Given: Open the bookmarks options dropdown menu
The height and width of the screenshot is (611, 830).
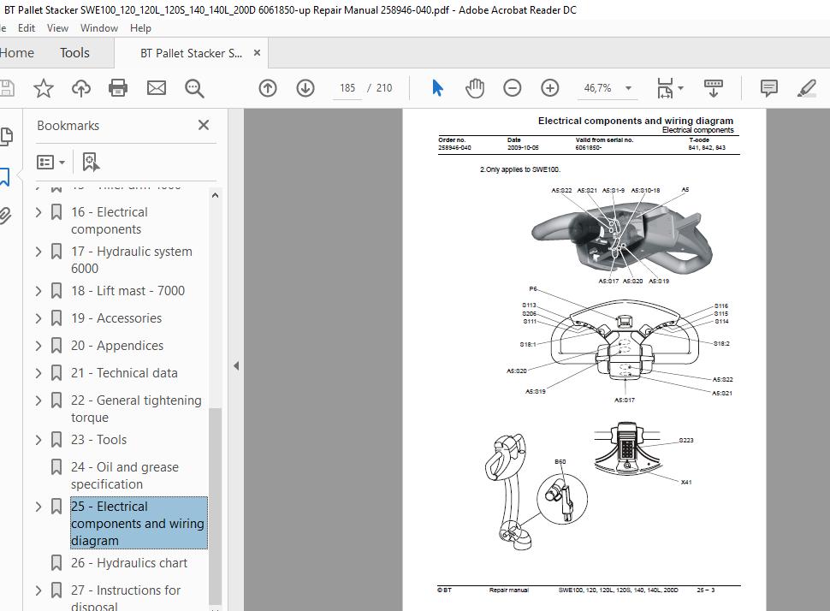Looking at the screenshot, I should (x=50, y=162).
